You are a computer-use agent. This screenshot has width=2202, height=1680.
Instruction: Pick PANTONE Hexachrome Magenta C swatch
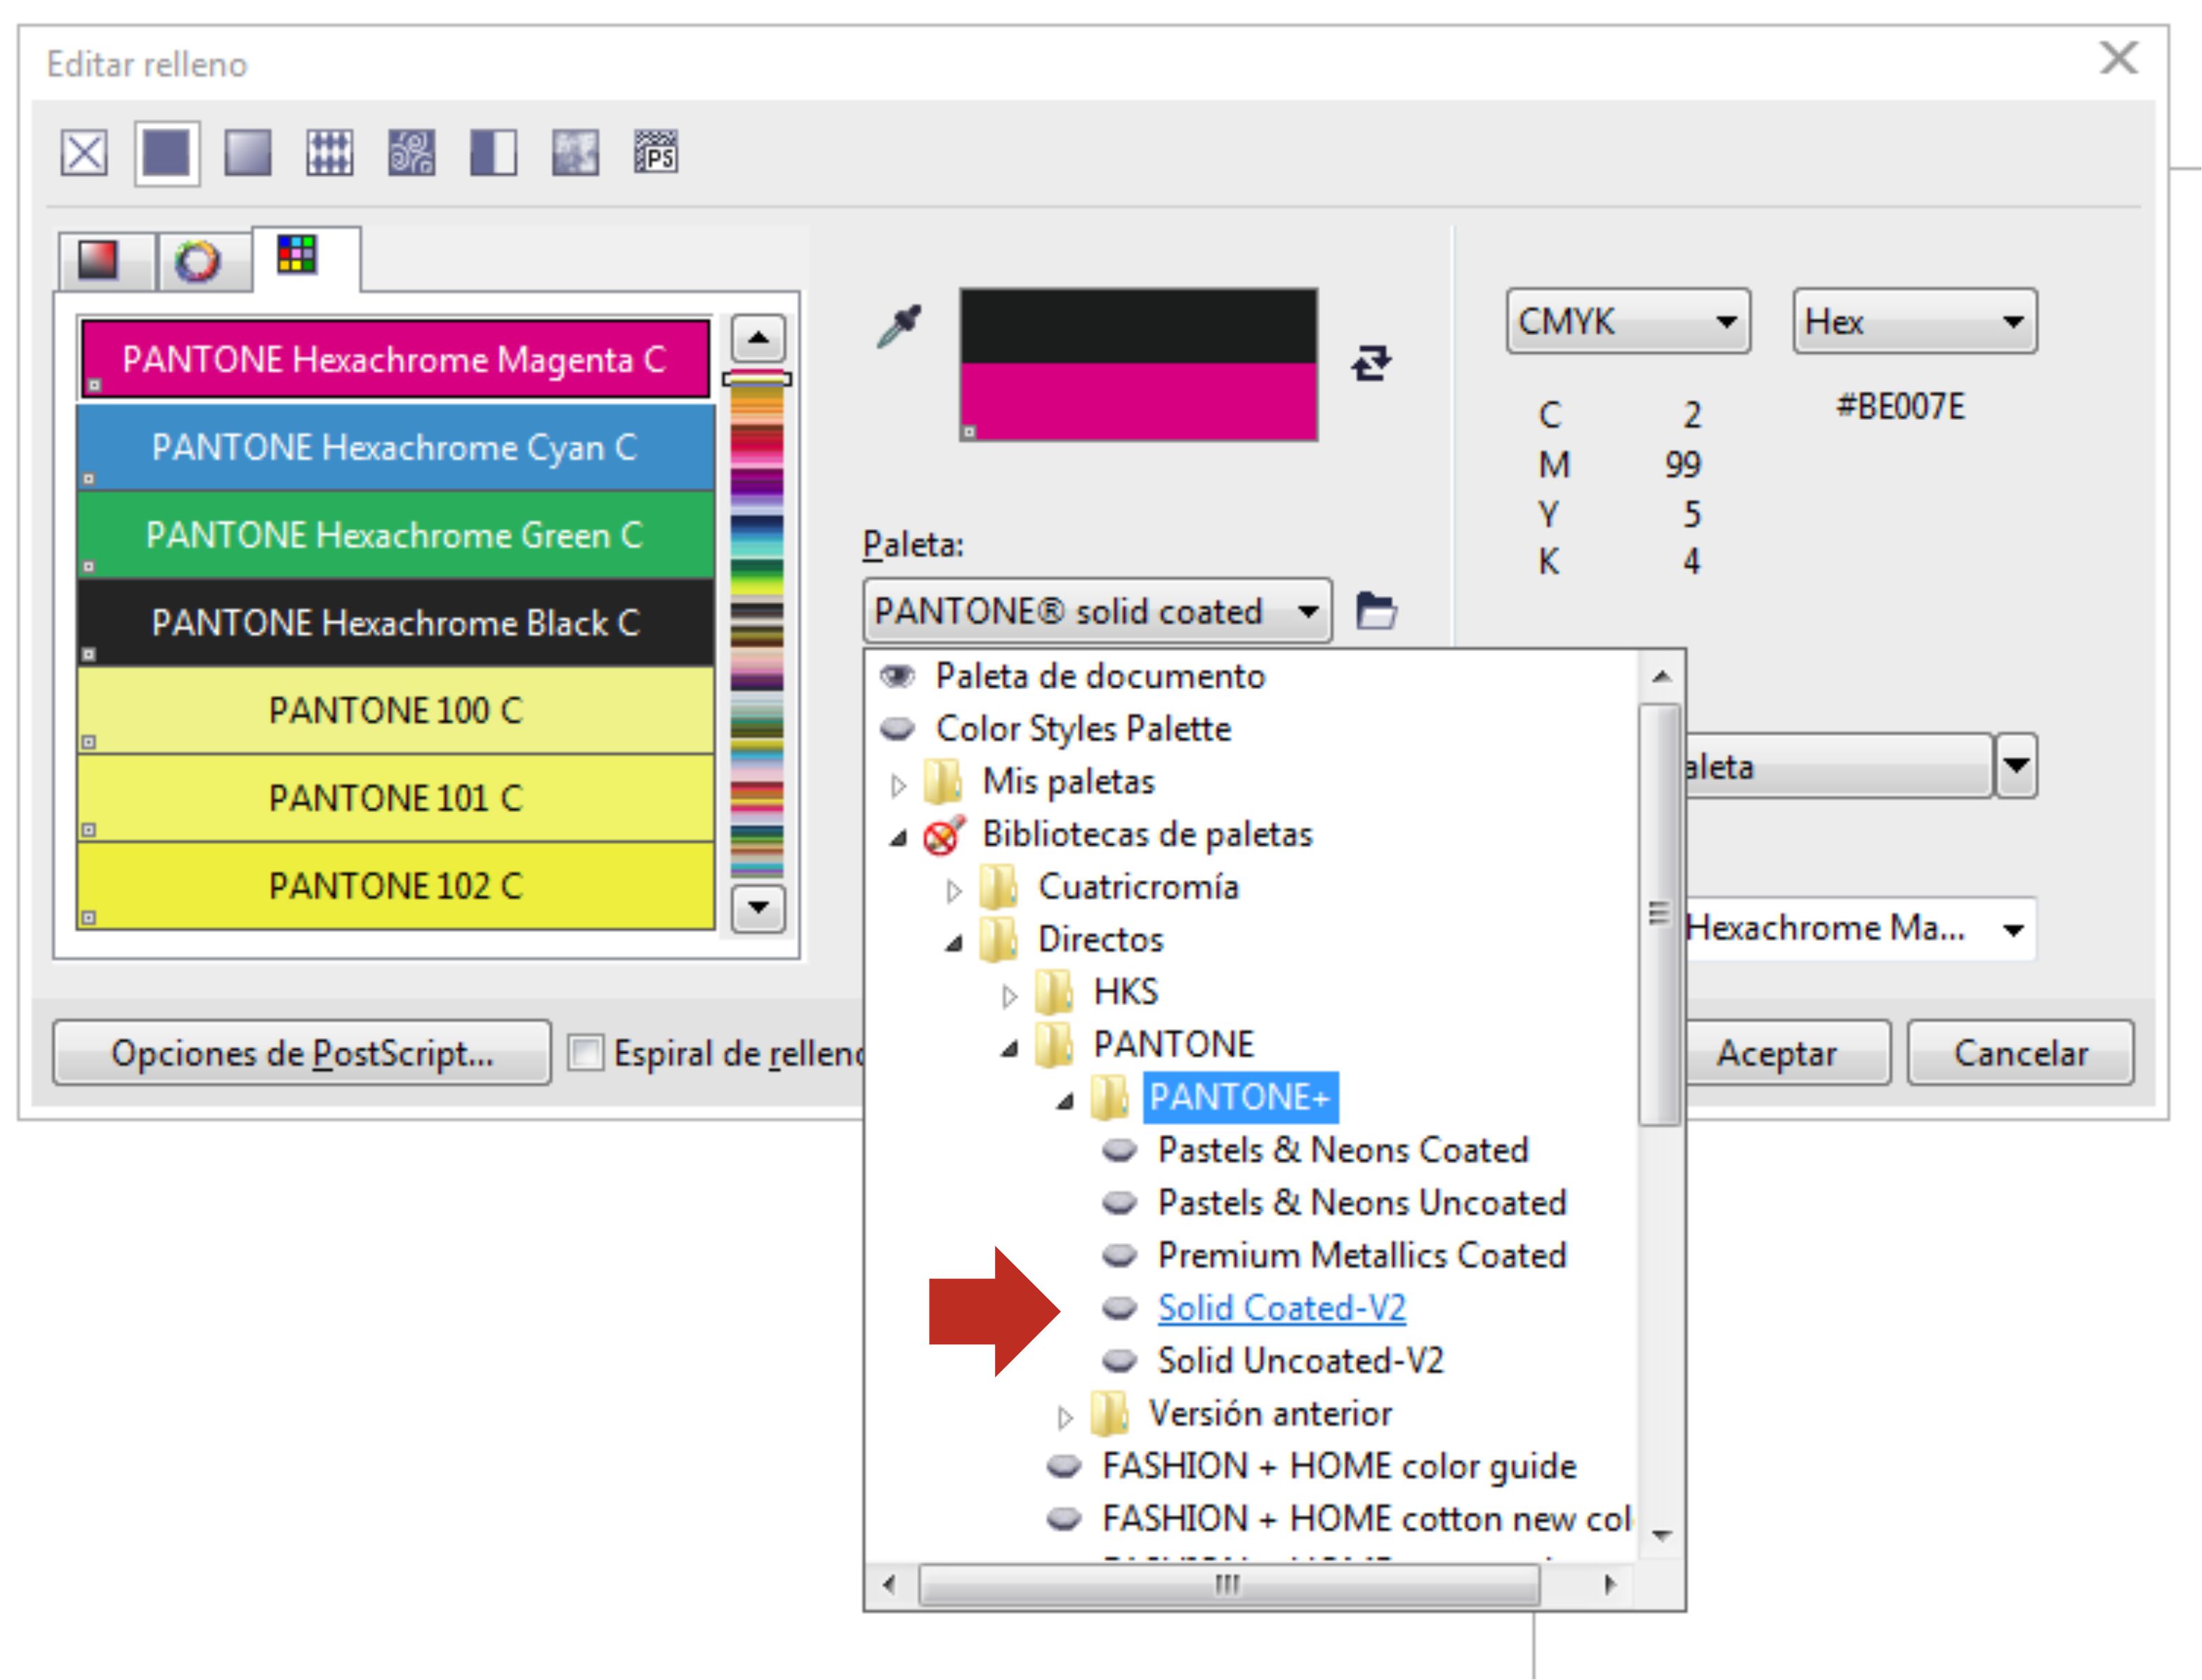pos(395,359)
